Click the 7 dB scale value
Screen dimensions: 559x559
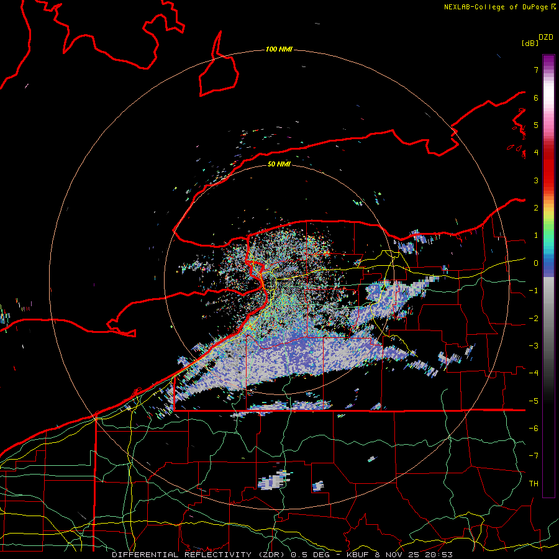[x=536, y=70]
